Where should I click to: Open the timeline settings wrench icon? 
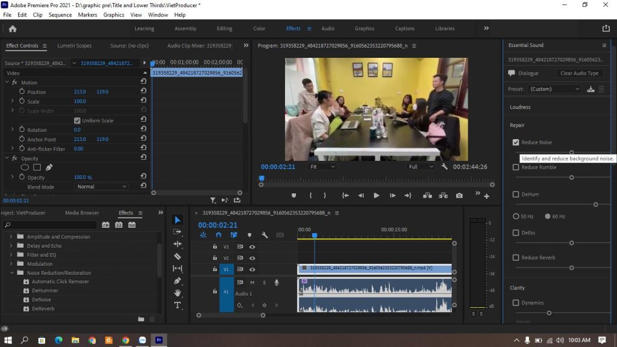point(265,235)
